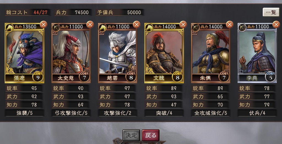This screenshot has height=144, width=282.
Task: Remove 太史慈 from the formation
Action: (x=90, y=24)
